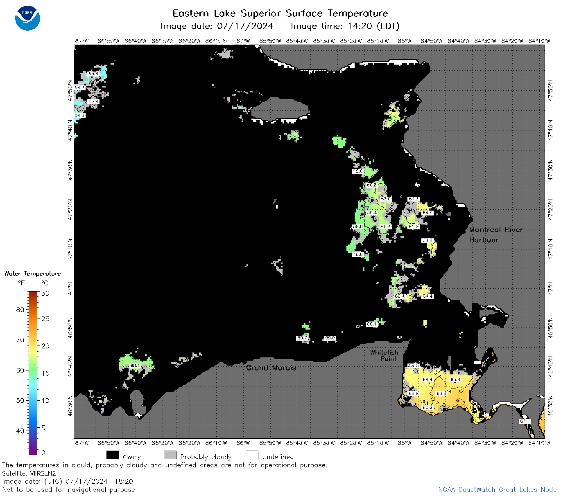Click the 66.6 temperature reading

click(441, 393)
